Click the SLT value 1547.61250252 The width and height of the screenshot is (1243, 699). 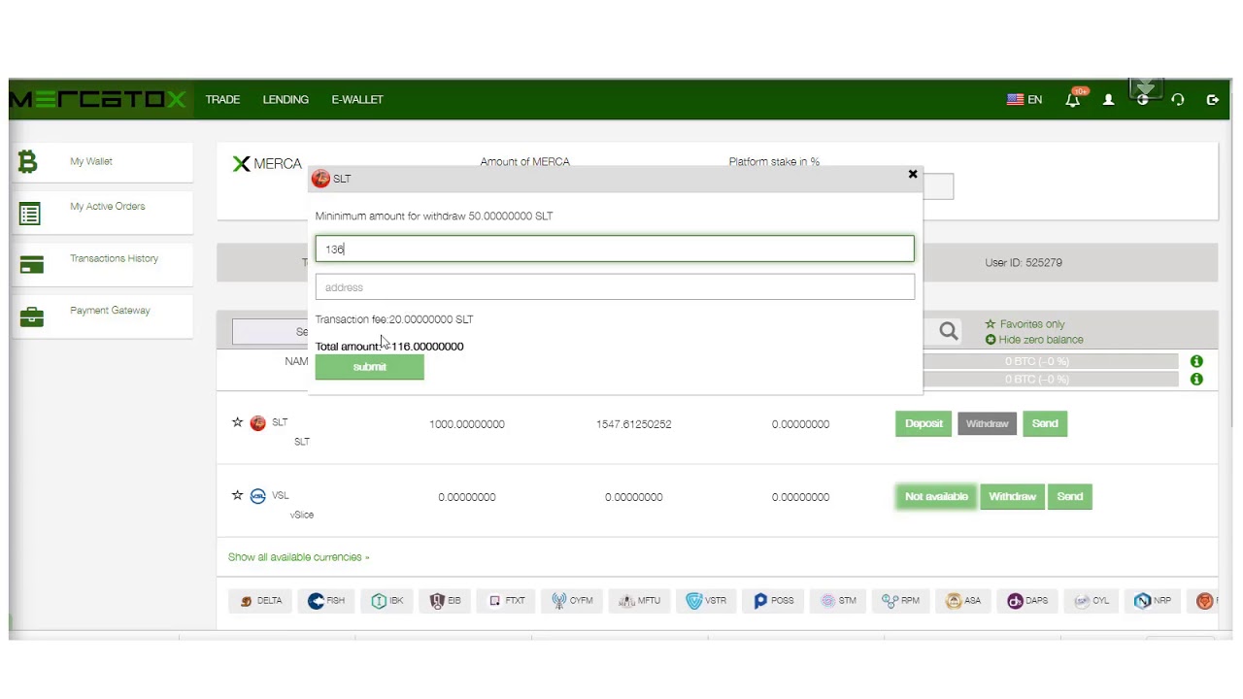(634, 424)
